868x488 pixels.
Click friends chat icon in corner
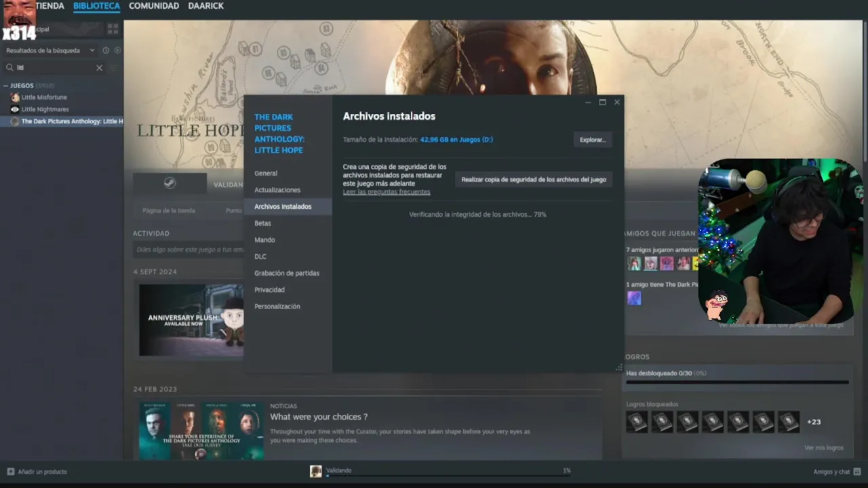tap(857, 472)
